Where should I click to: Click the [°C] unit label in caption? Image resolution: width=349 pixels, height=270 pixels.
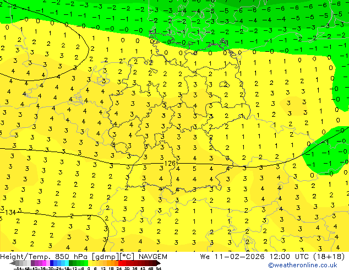tap(127, 257)
